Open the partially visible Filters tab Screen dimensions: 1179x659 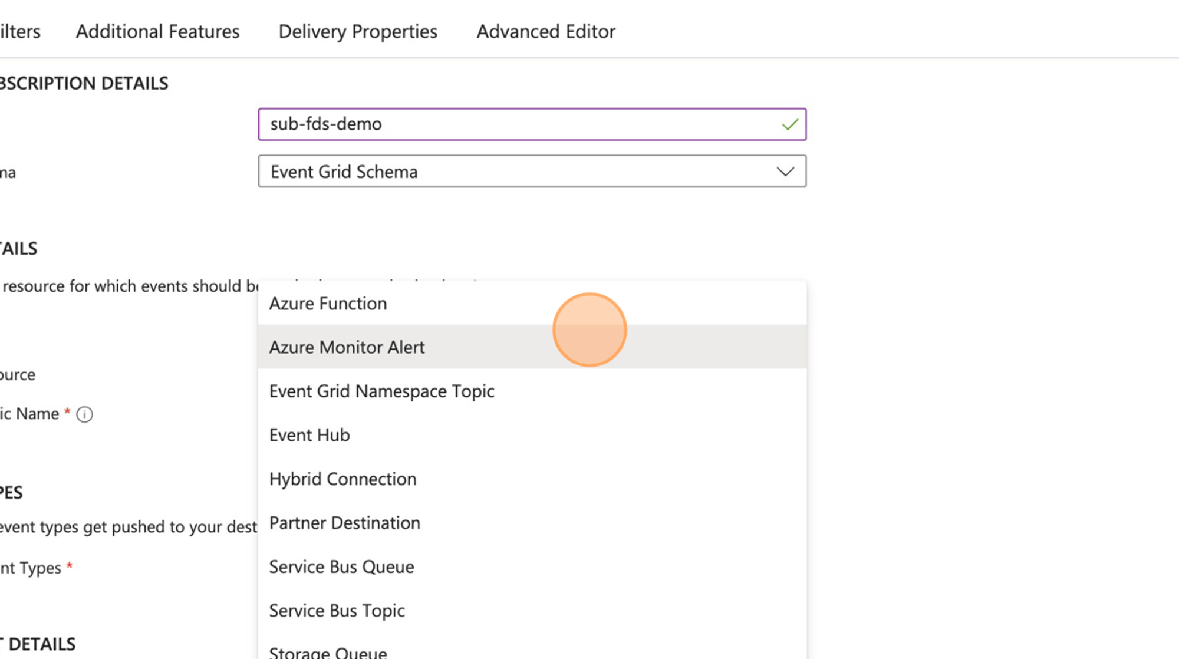(x=20, y=31)
